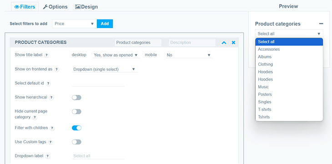Click the Add button
Image resolution: width=332 pixels, height=164 pixels.
click(105, 24)
